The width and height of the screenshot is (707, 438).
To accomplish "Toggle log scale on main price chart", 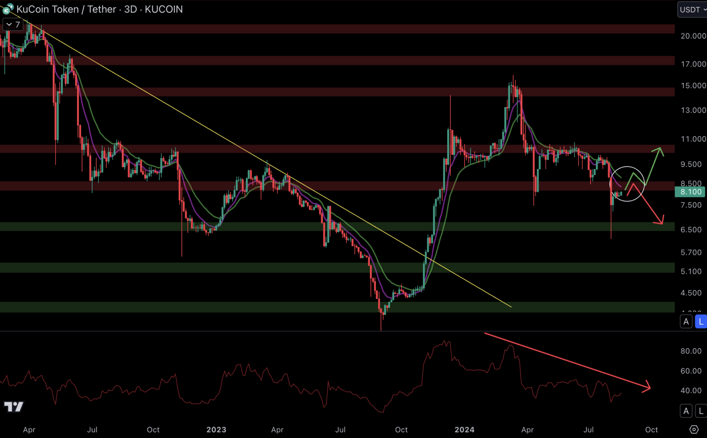I will (701, 322).
